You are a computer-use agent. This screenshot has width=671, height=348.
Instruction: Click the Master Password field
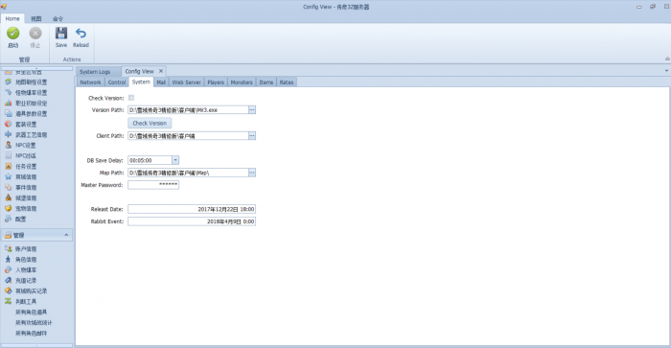tap(153, 184)
